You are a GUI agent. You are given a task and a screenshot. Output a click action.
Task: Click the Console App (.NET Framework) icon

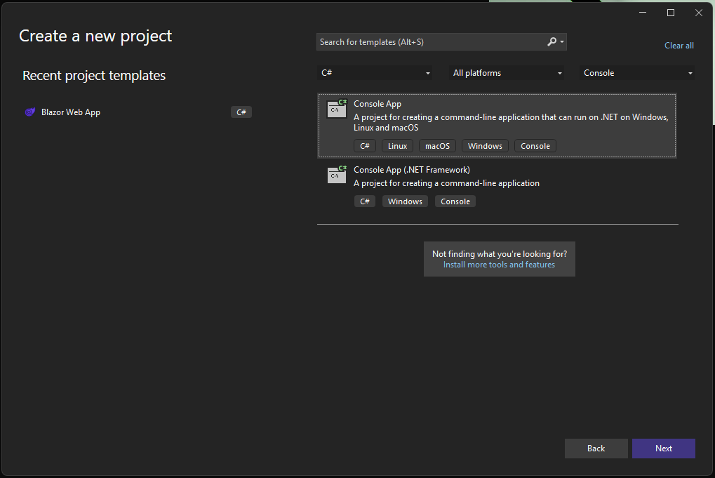click(x=337, y=175)
